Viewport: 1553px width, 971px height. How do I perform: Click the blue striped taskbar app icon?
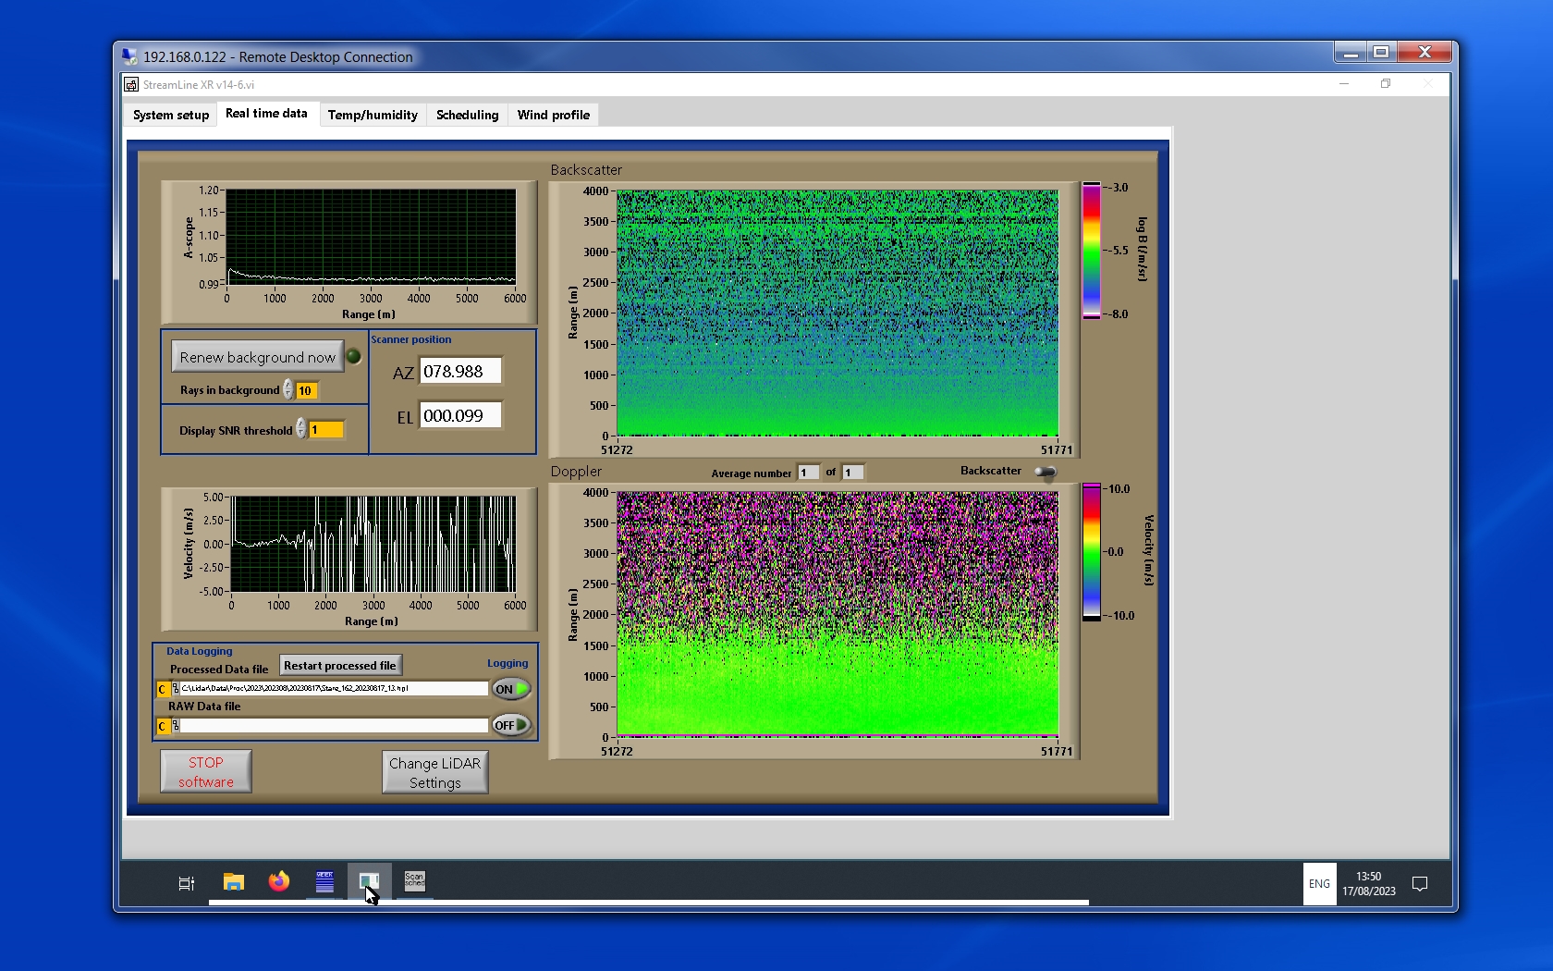point(324,882)
